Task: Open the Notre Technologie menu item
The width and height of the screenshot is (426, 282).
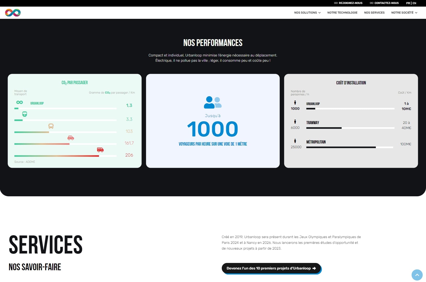Action: click(x=342, y=13)
